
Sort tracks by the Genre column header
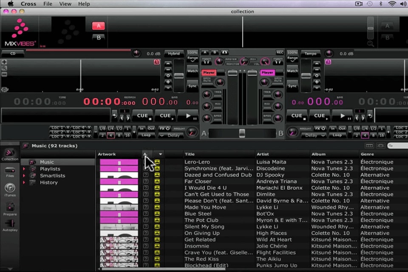coord(383,154)
